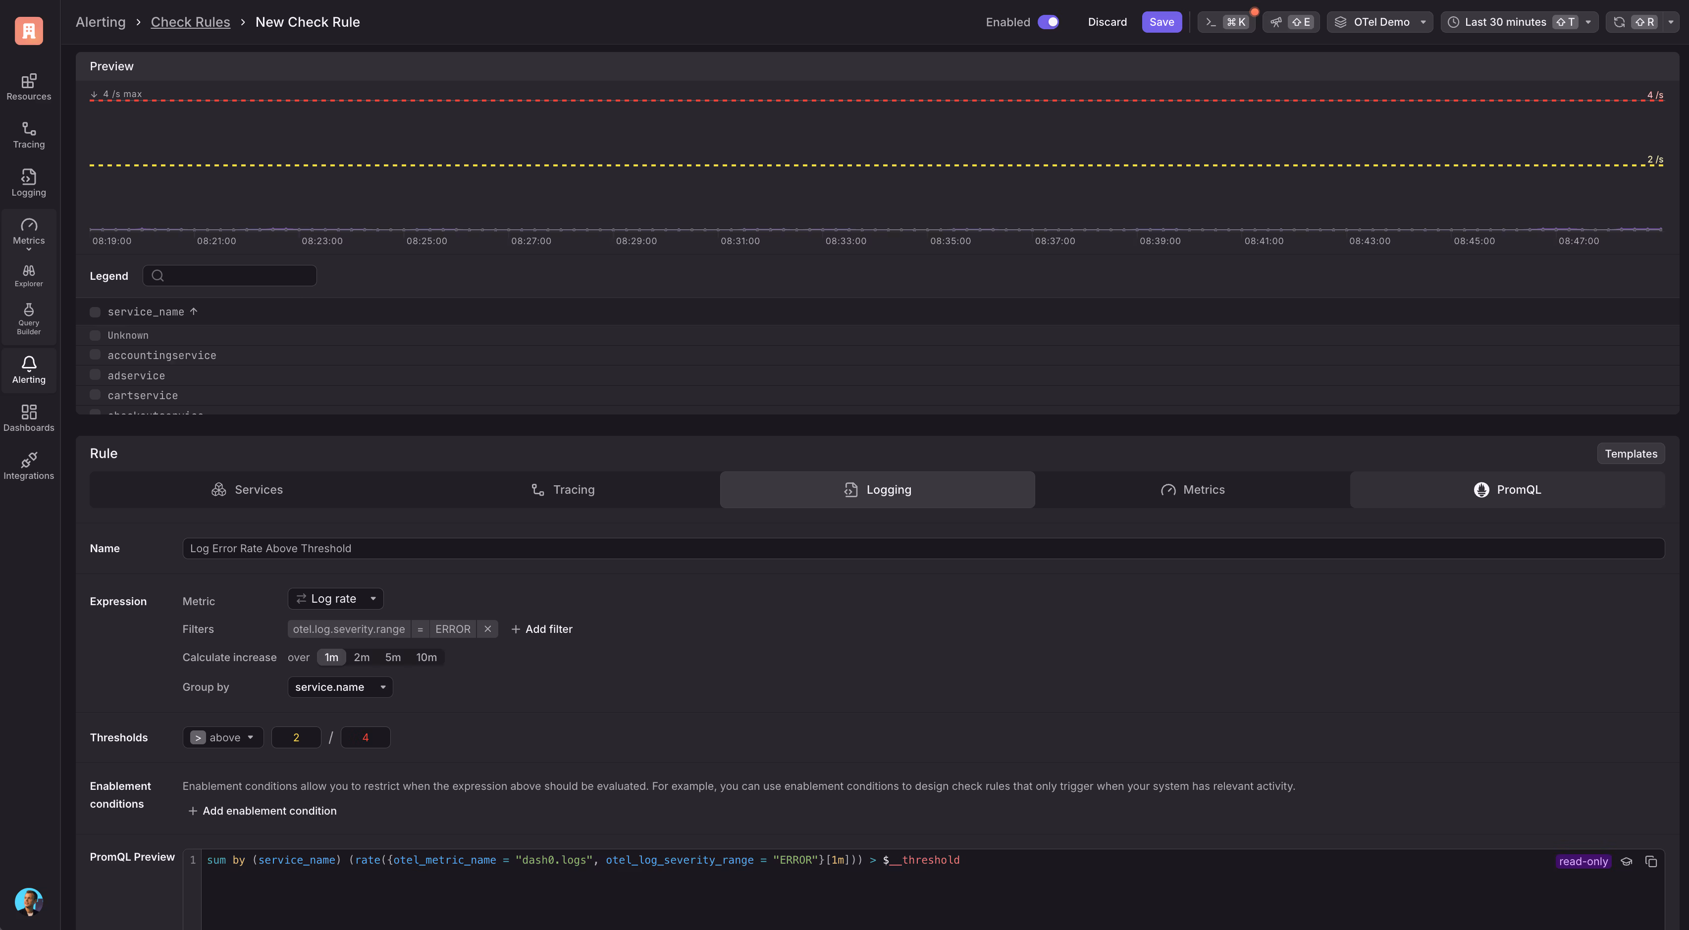Viewport: 1689px width, 930px height.
Task: Go to Logging in sidebar
Action: click(x=29, y=183)
